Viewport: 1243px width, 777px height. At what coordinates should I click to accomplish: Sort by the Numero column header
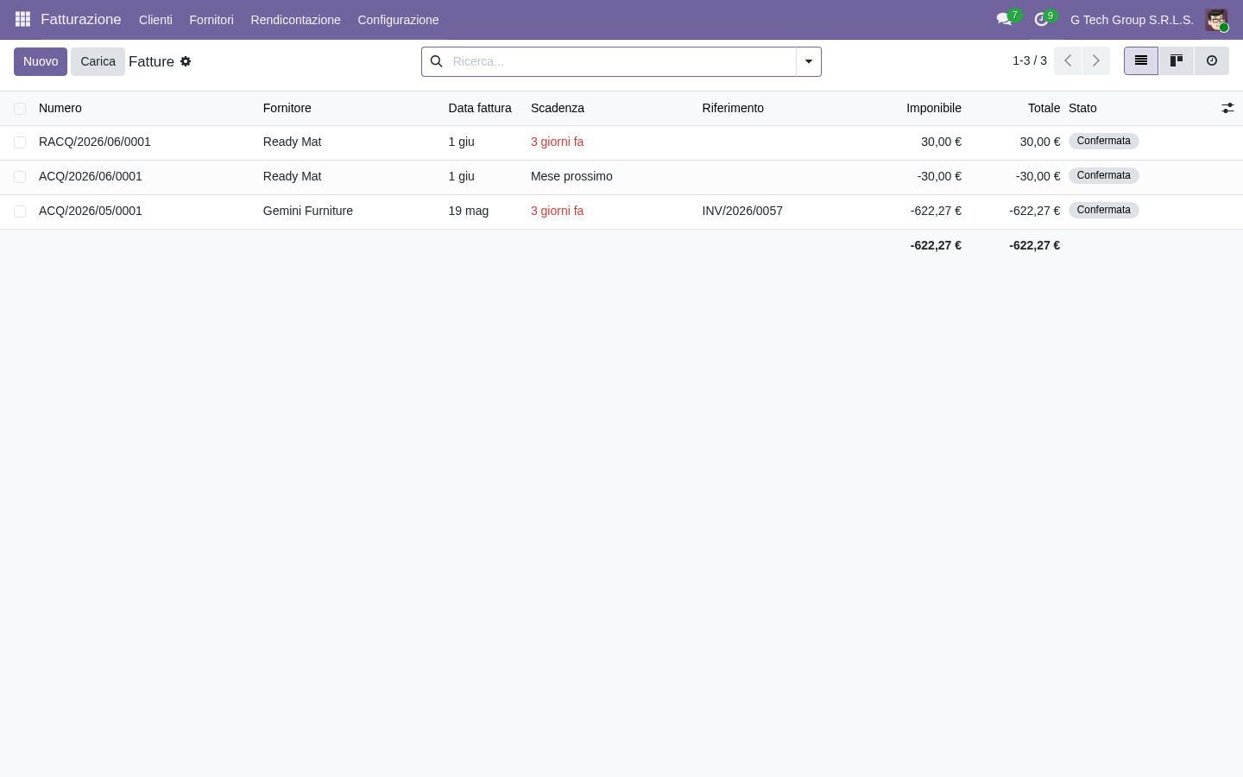(x=60, y=108)
